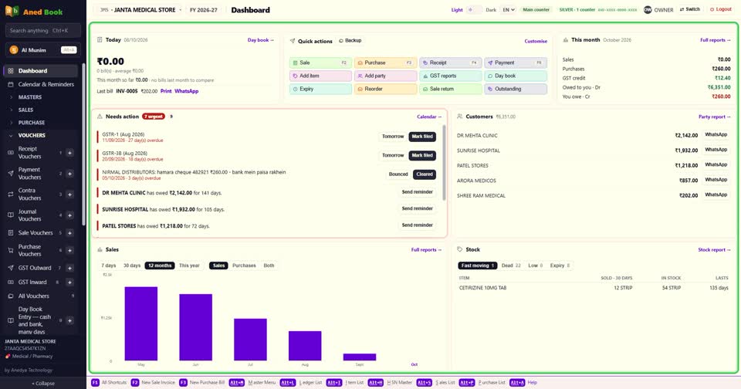Add a new Contra Voucher with plus
The height and width of the screenshot is (389, 741).
(x=69, y=194)
